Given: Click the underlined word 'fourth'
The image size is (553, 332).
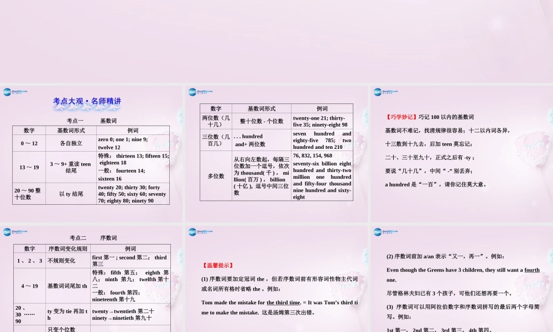Looking at the screenshot, I should pos(532,270).
